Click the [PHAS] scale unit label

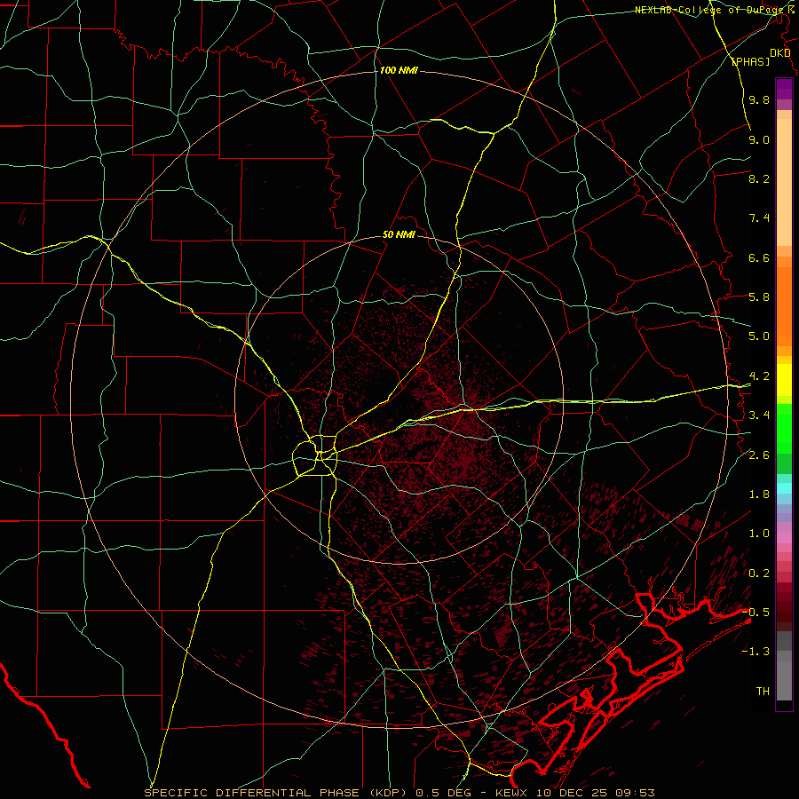tap(750, 61)
